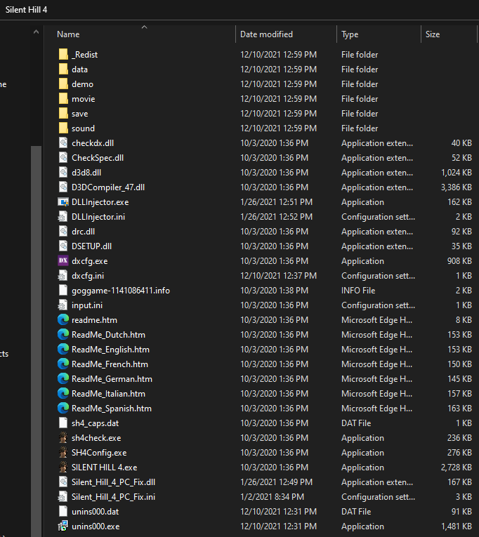Click the save folder icon
This screenshot has height=537, width=479.
63,113
